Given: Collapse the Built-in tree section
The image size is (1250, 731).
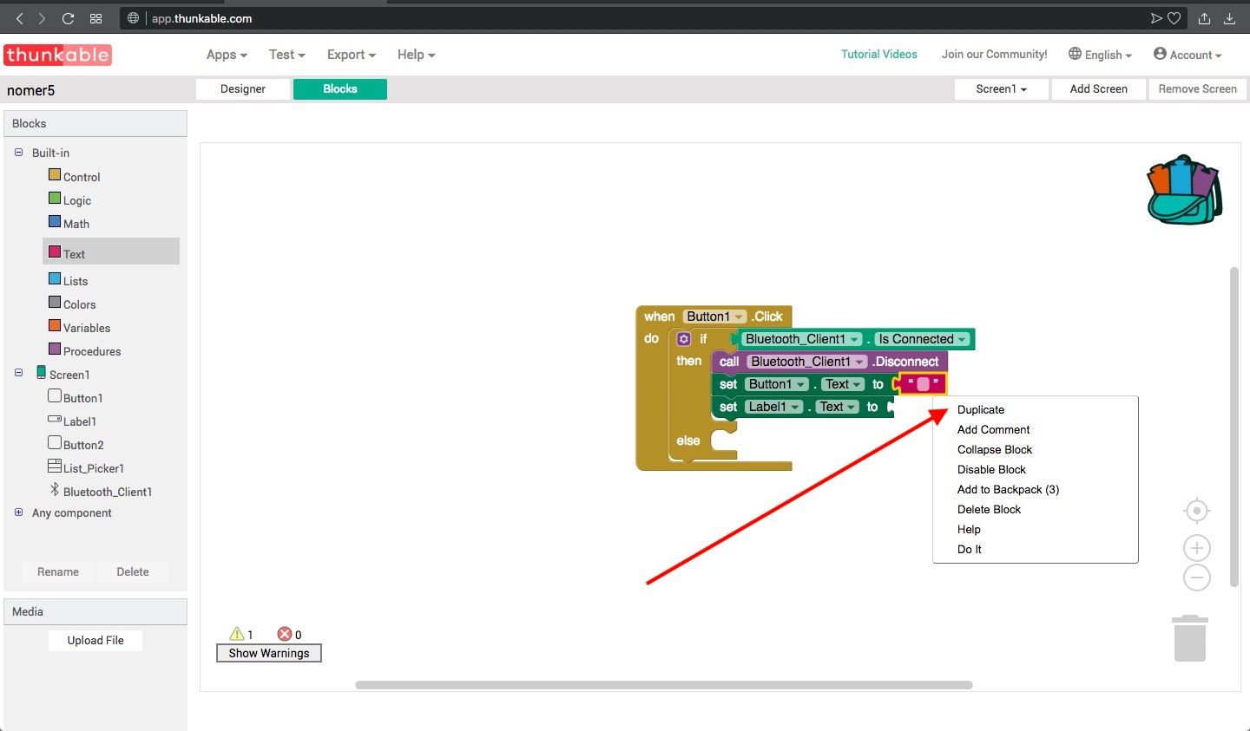Looking at the screenshot, I should tap(18, 152).
